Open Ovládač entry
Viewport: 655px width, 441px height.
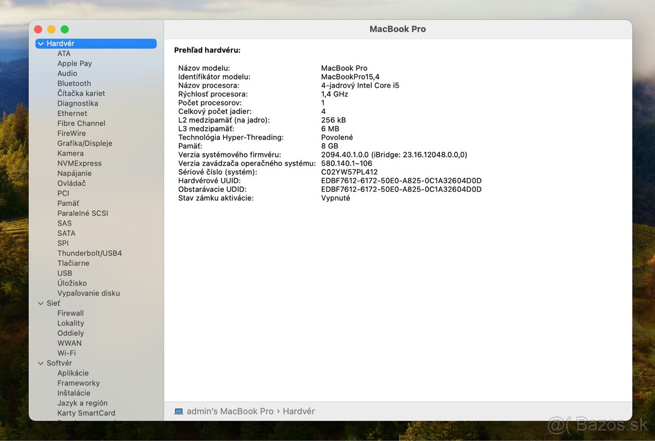pos(72,183)
